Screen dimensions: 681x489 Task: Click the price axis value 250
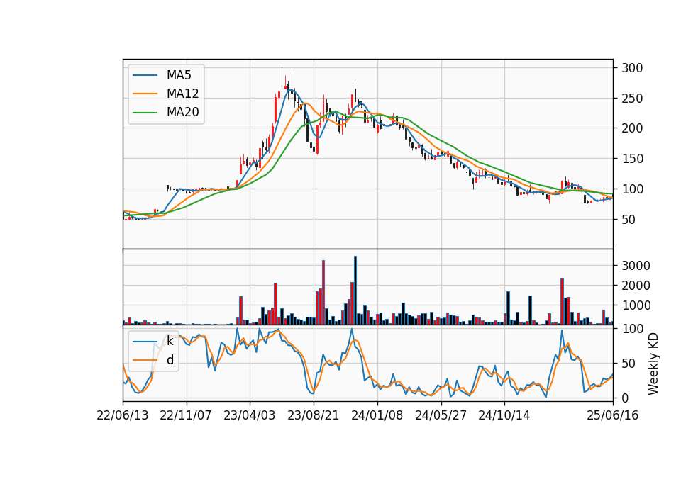[x=632, y=99]
